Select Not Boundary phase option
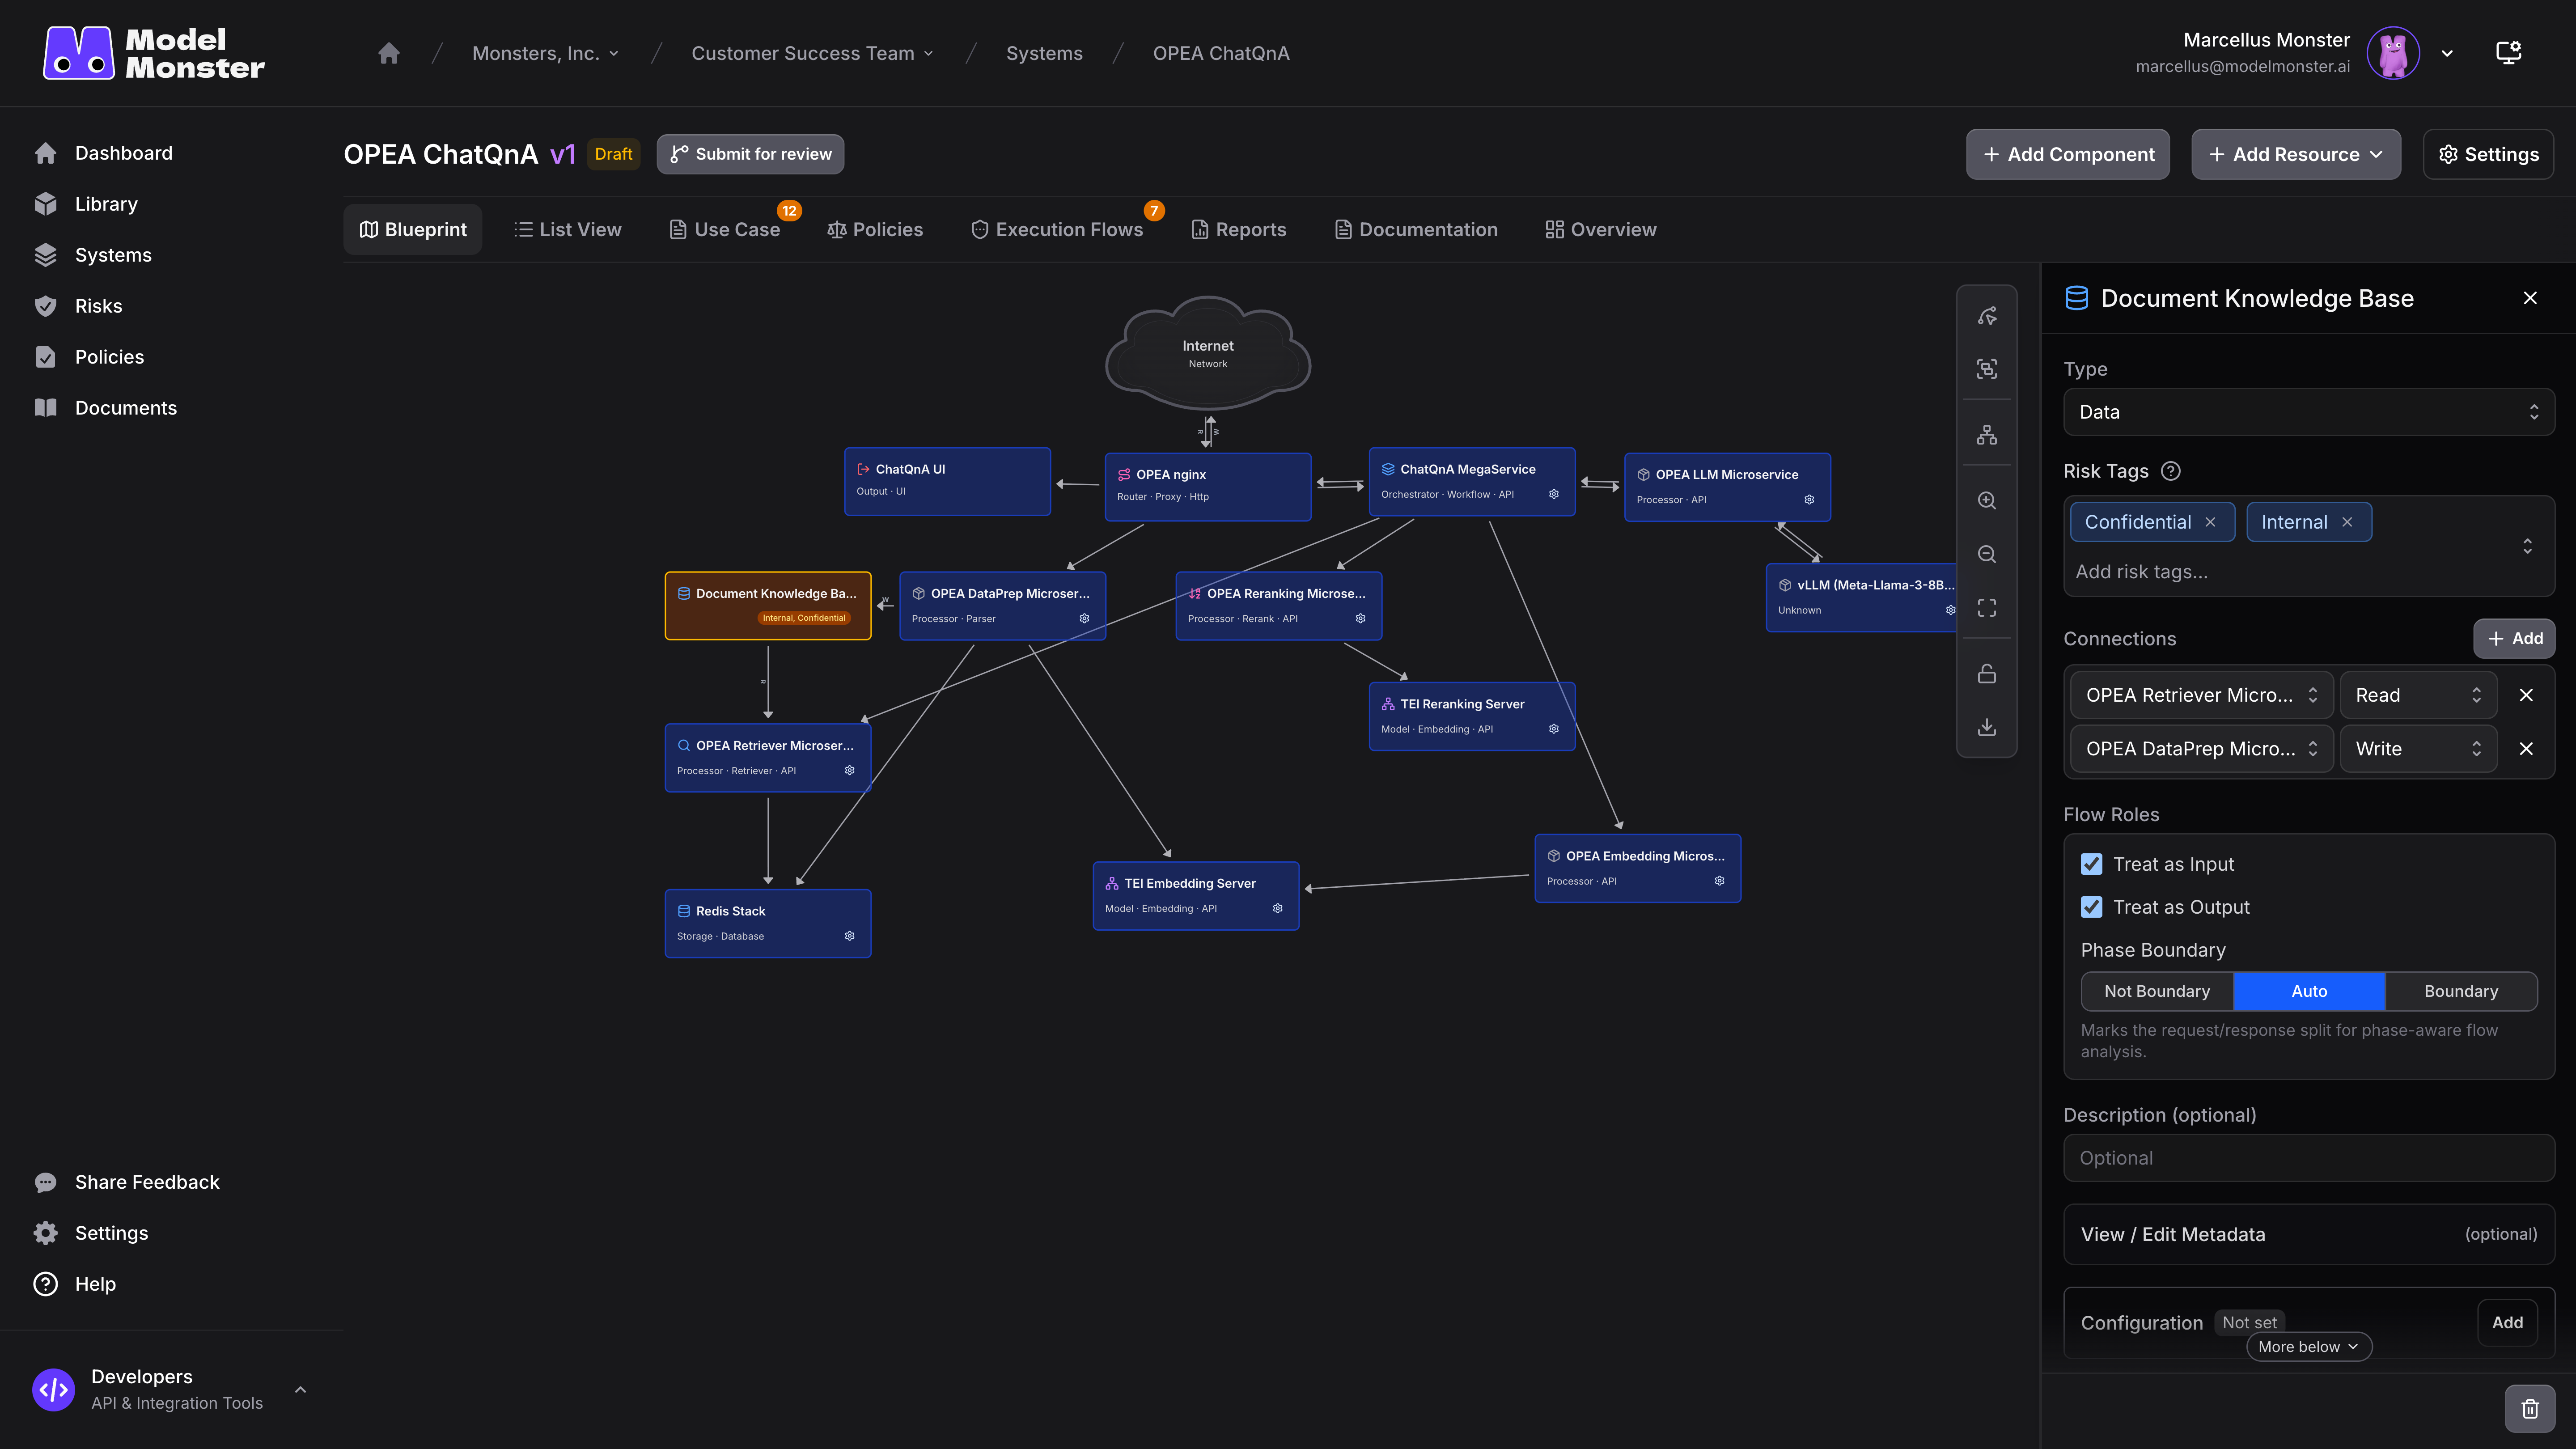The width and height of the screenshot is (2576, 1449). 2157,991
